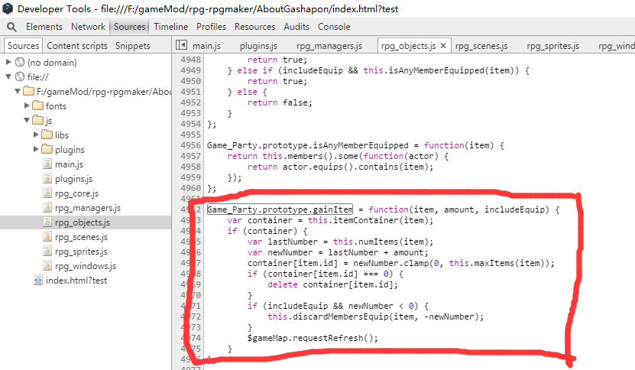
Task: Switch to rpg_scenes.js editor tab
Action: pyautogui.click(x=481, y=46)
